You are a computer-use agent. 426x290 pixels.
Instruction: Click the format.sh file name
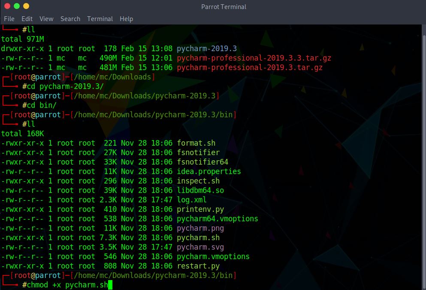196,143
